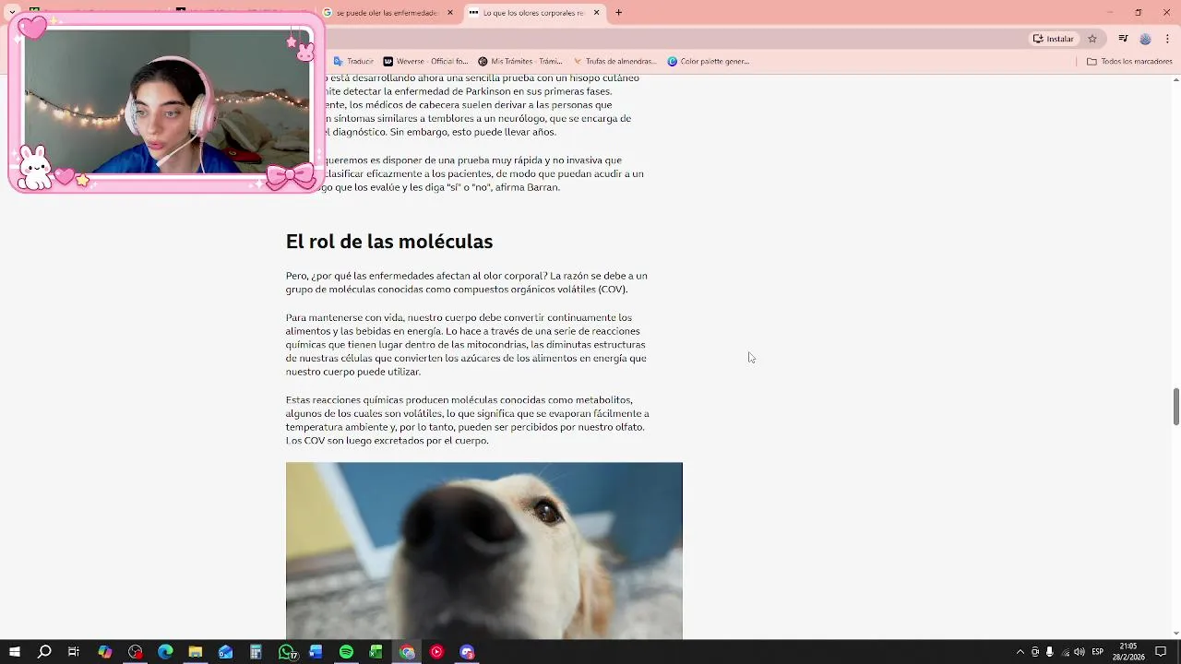The width and height of the screenshot is (1181, 664).
Task: Open File Explorer folder icon
Action: [196, 652]
